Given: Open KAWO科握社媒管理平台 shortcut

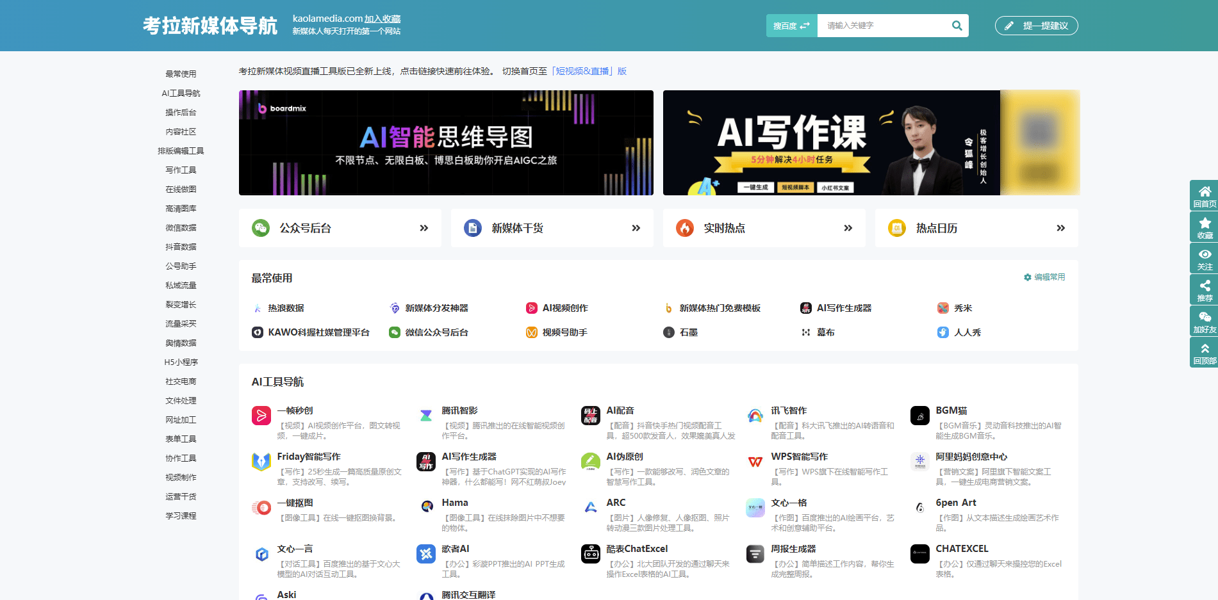Looking at the screenshot, I should pyautogui.click(x=311, y=332).
